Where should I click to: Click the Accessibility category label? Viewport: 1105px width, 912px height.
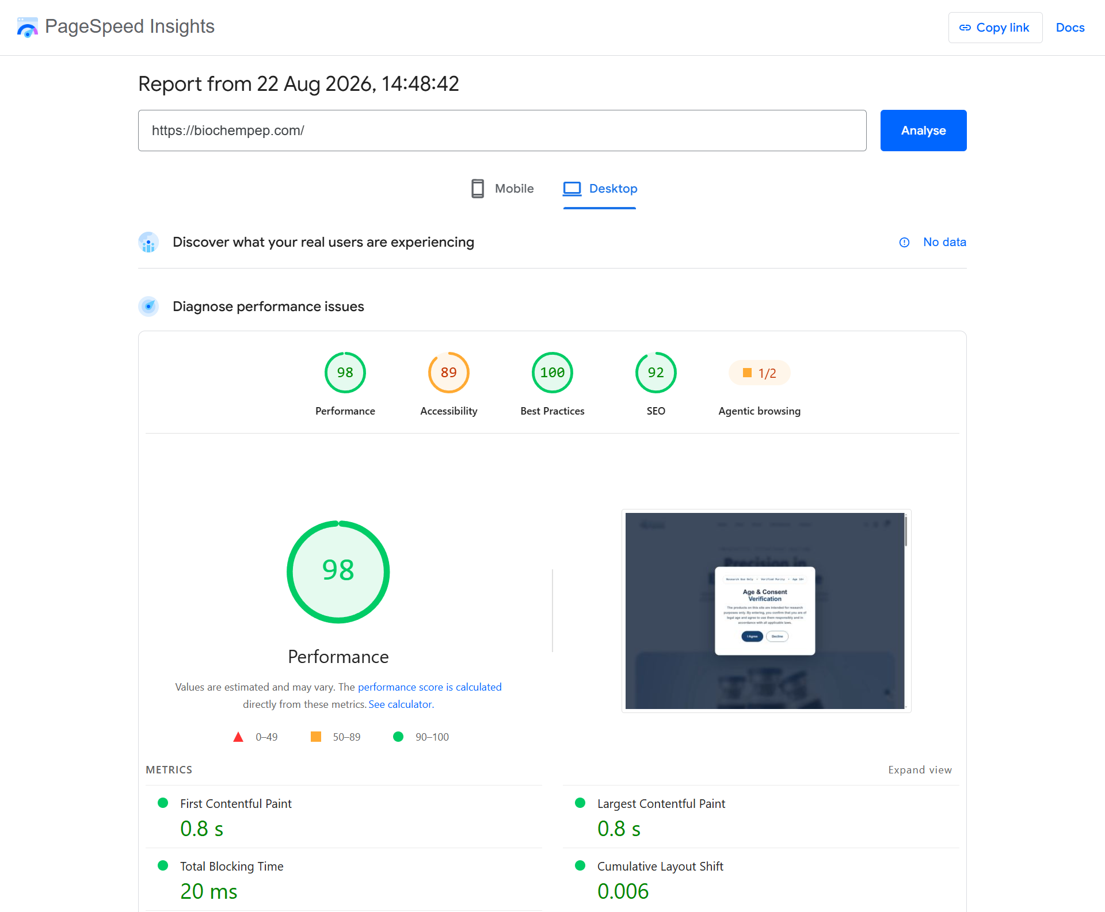449,411
